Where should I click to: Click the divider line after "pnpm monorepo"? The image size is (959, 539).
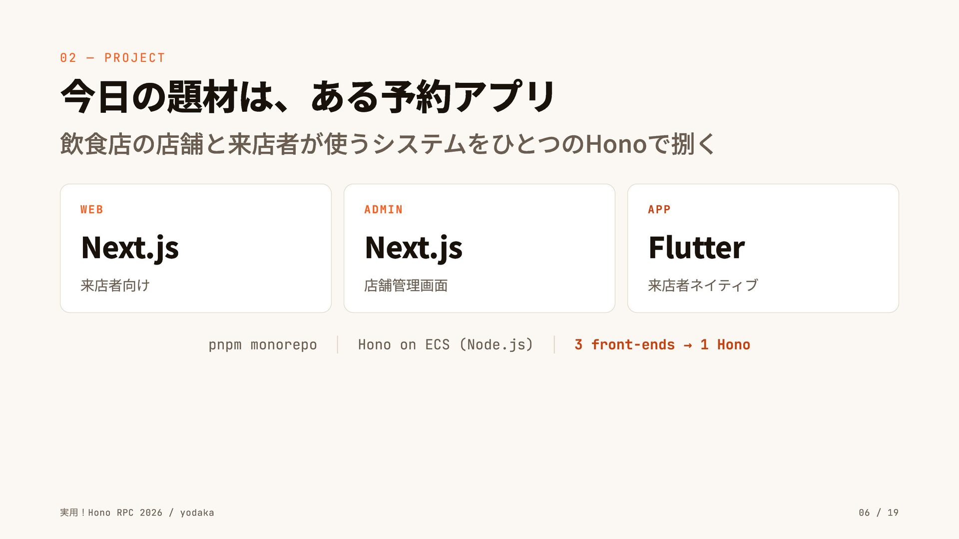point(338,345)
